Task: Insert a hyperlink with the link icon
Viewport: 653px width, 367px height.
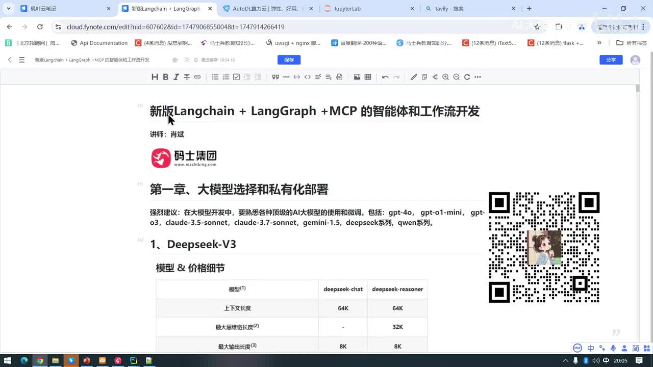Action: 197,77
